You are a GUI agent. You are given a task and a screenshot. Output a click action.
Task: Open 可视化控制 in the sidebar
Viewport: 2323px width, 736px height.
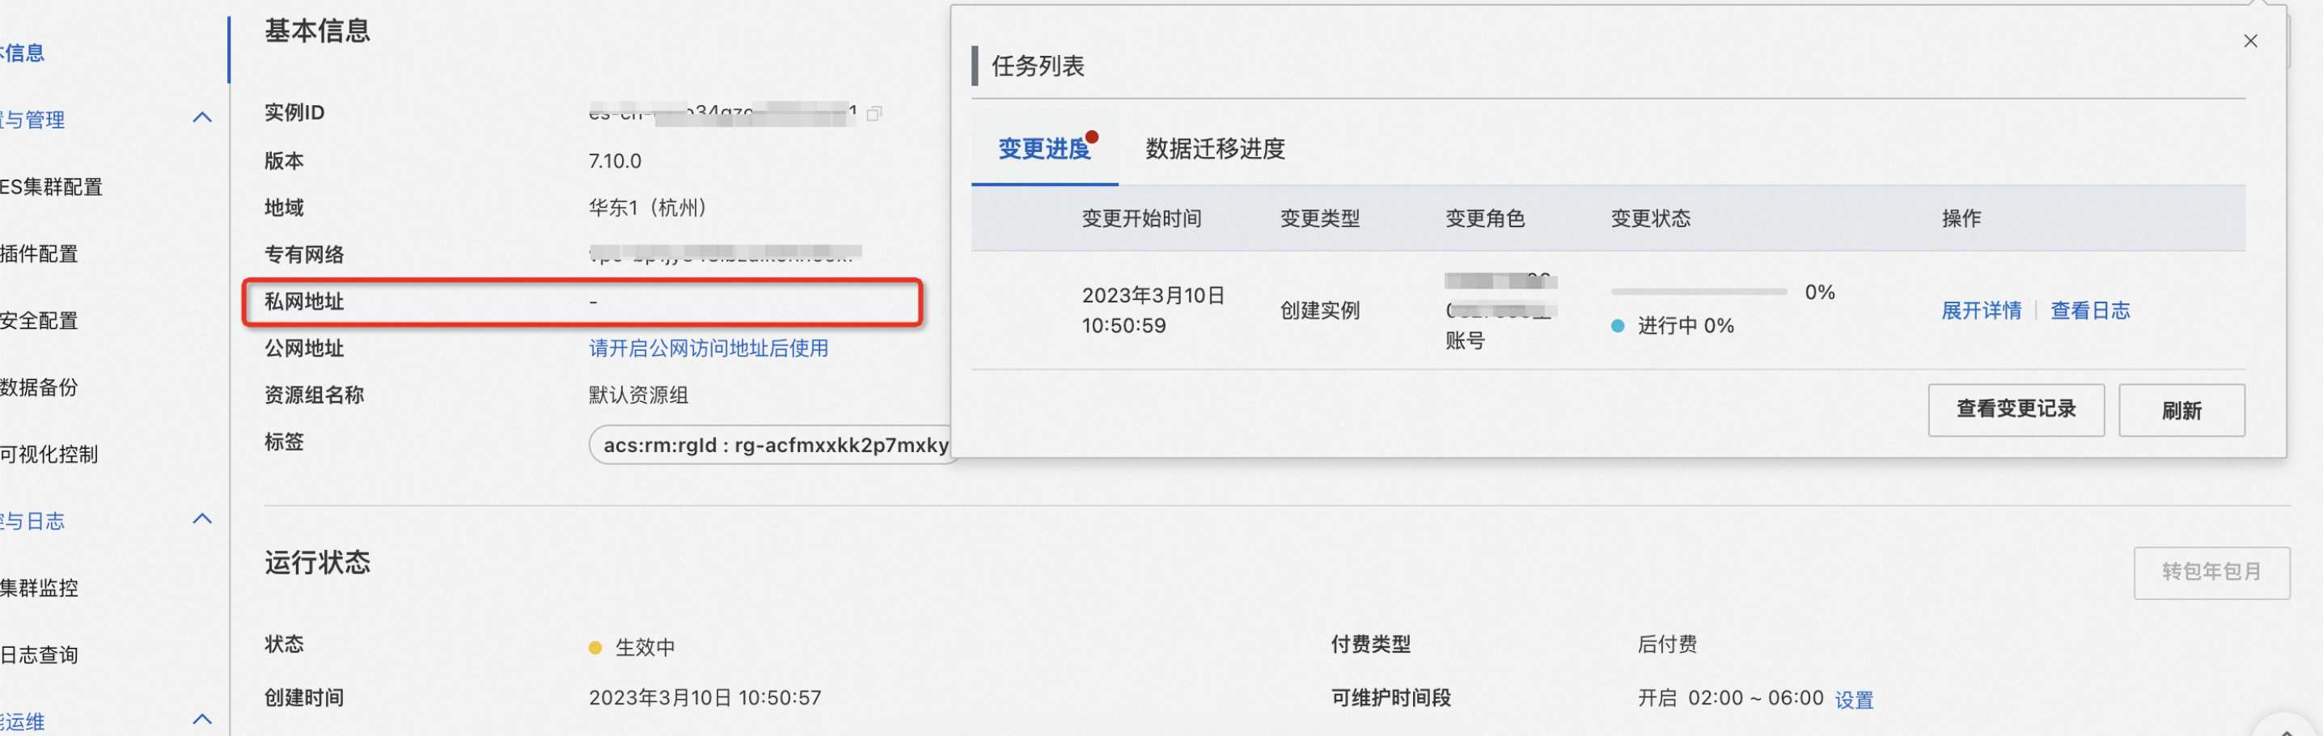[49, 454]
